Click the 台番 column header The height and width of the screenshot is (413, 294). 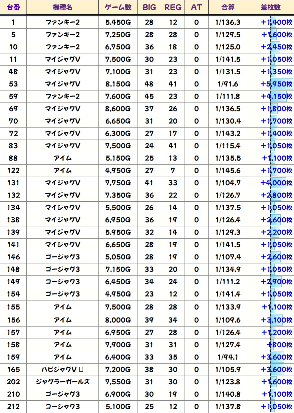point(13,8)
